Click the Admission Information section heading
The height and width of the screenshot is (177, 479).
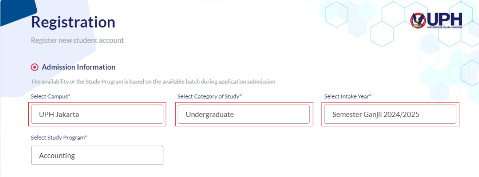79,67
